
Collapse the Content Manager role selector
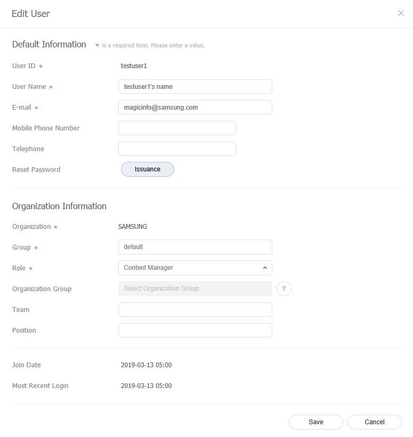264,268
